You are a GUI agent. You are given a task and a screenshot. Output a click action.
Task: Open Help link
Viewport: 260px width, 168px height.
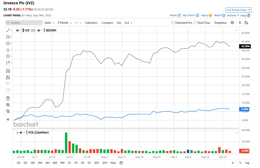tap(245, 15)
